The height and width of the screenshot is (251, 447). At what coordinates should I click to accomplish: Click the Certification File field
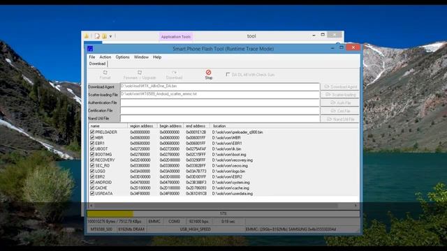220,110
